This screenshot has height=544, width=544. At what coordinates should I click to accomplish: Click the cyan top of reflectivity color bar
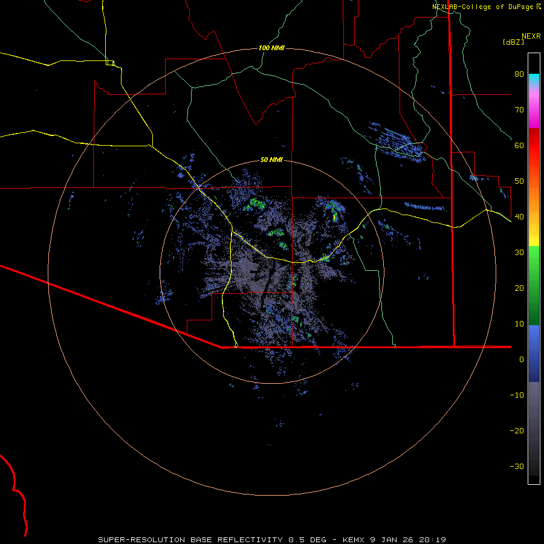[x=534, y=78]
